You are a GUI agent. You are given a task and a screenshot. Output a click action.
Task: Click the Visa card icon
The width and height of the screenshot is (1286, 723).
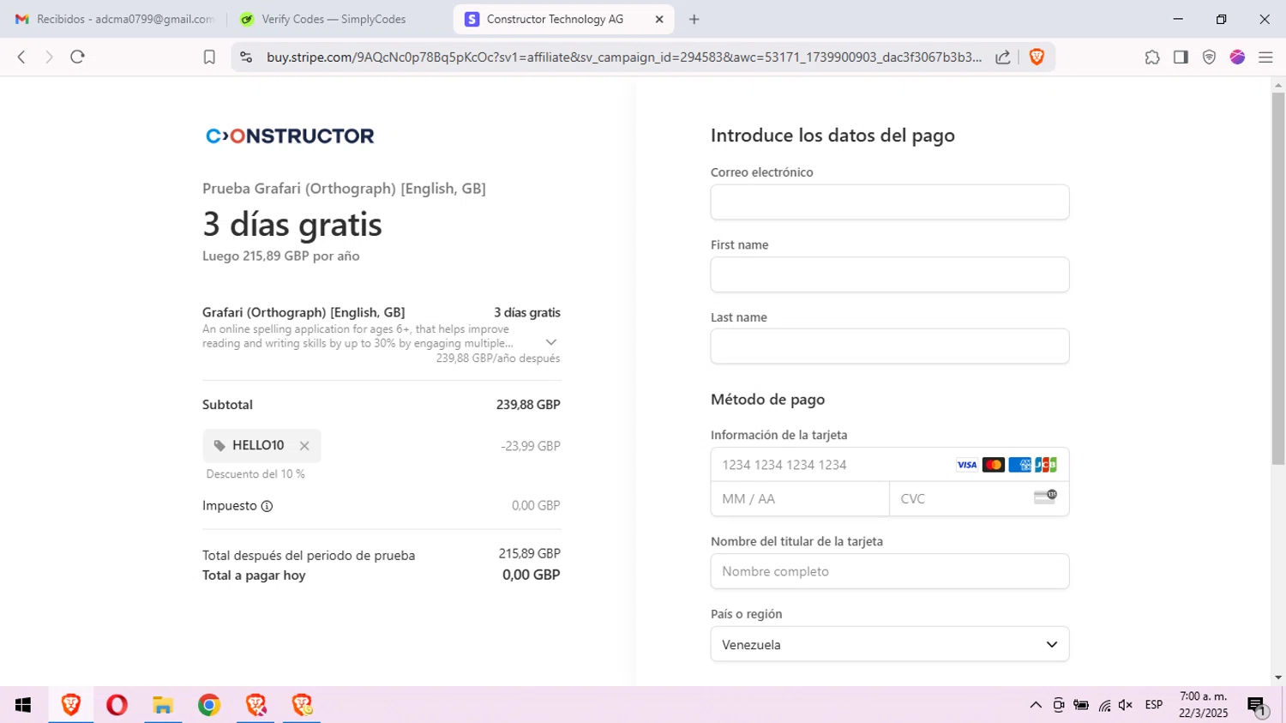967,465
